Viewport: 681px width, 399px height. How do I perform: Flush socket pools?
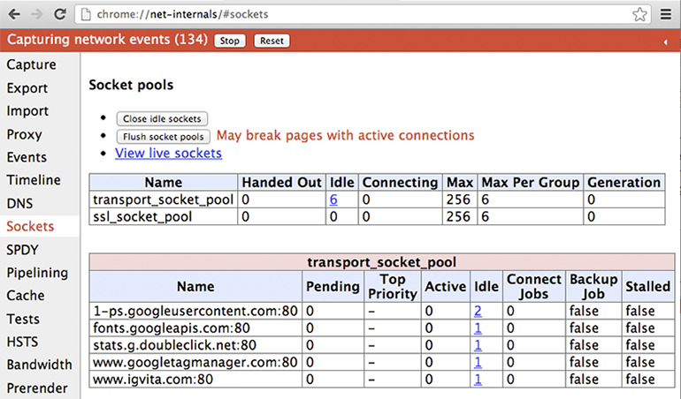[164, 137]
